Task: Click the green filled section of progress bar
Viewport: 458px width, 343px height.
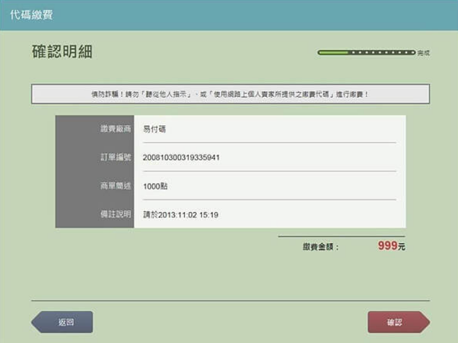Action: tap(333, 53)
